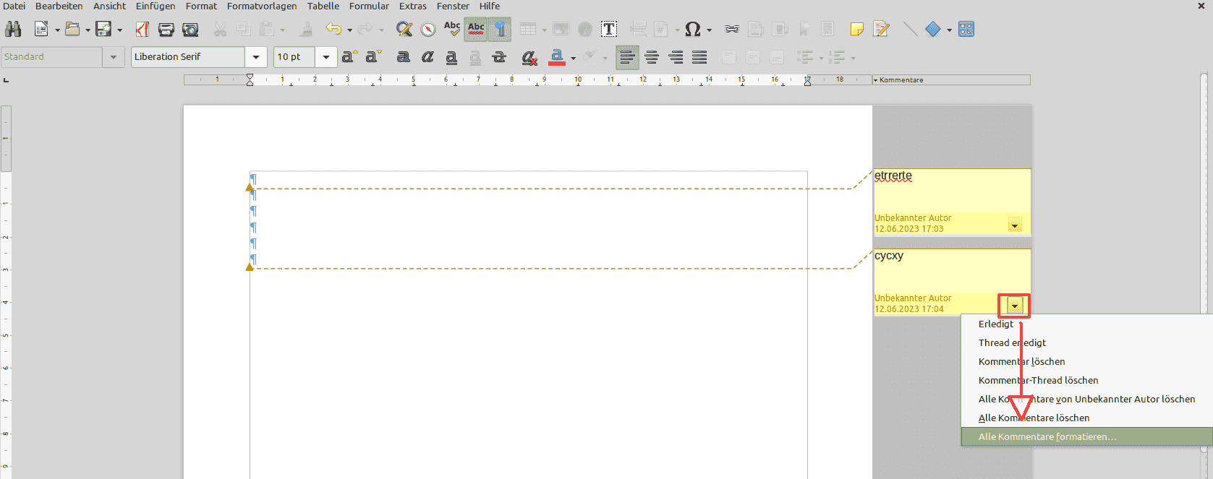Open undo history dropdown arrow
The image size is (1213, 479).
point(349,30)
